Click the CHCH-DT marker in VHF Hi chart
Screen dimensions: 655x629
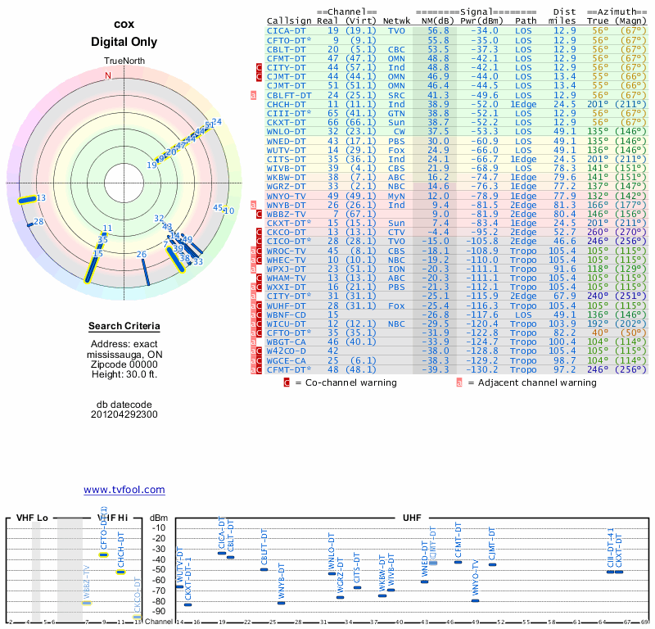(120, 572)
